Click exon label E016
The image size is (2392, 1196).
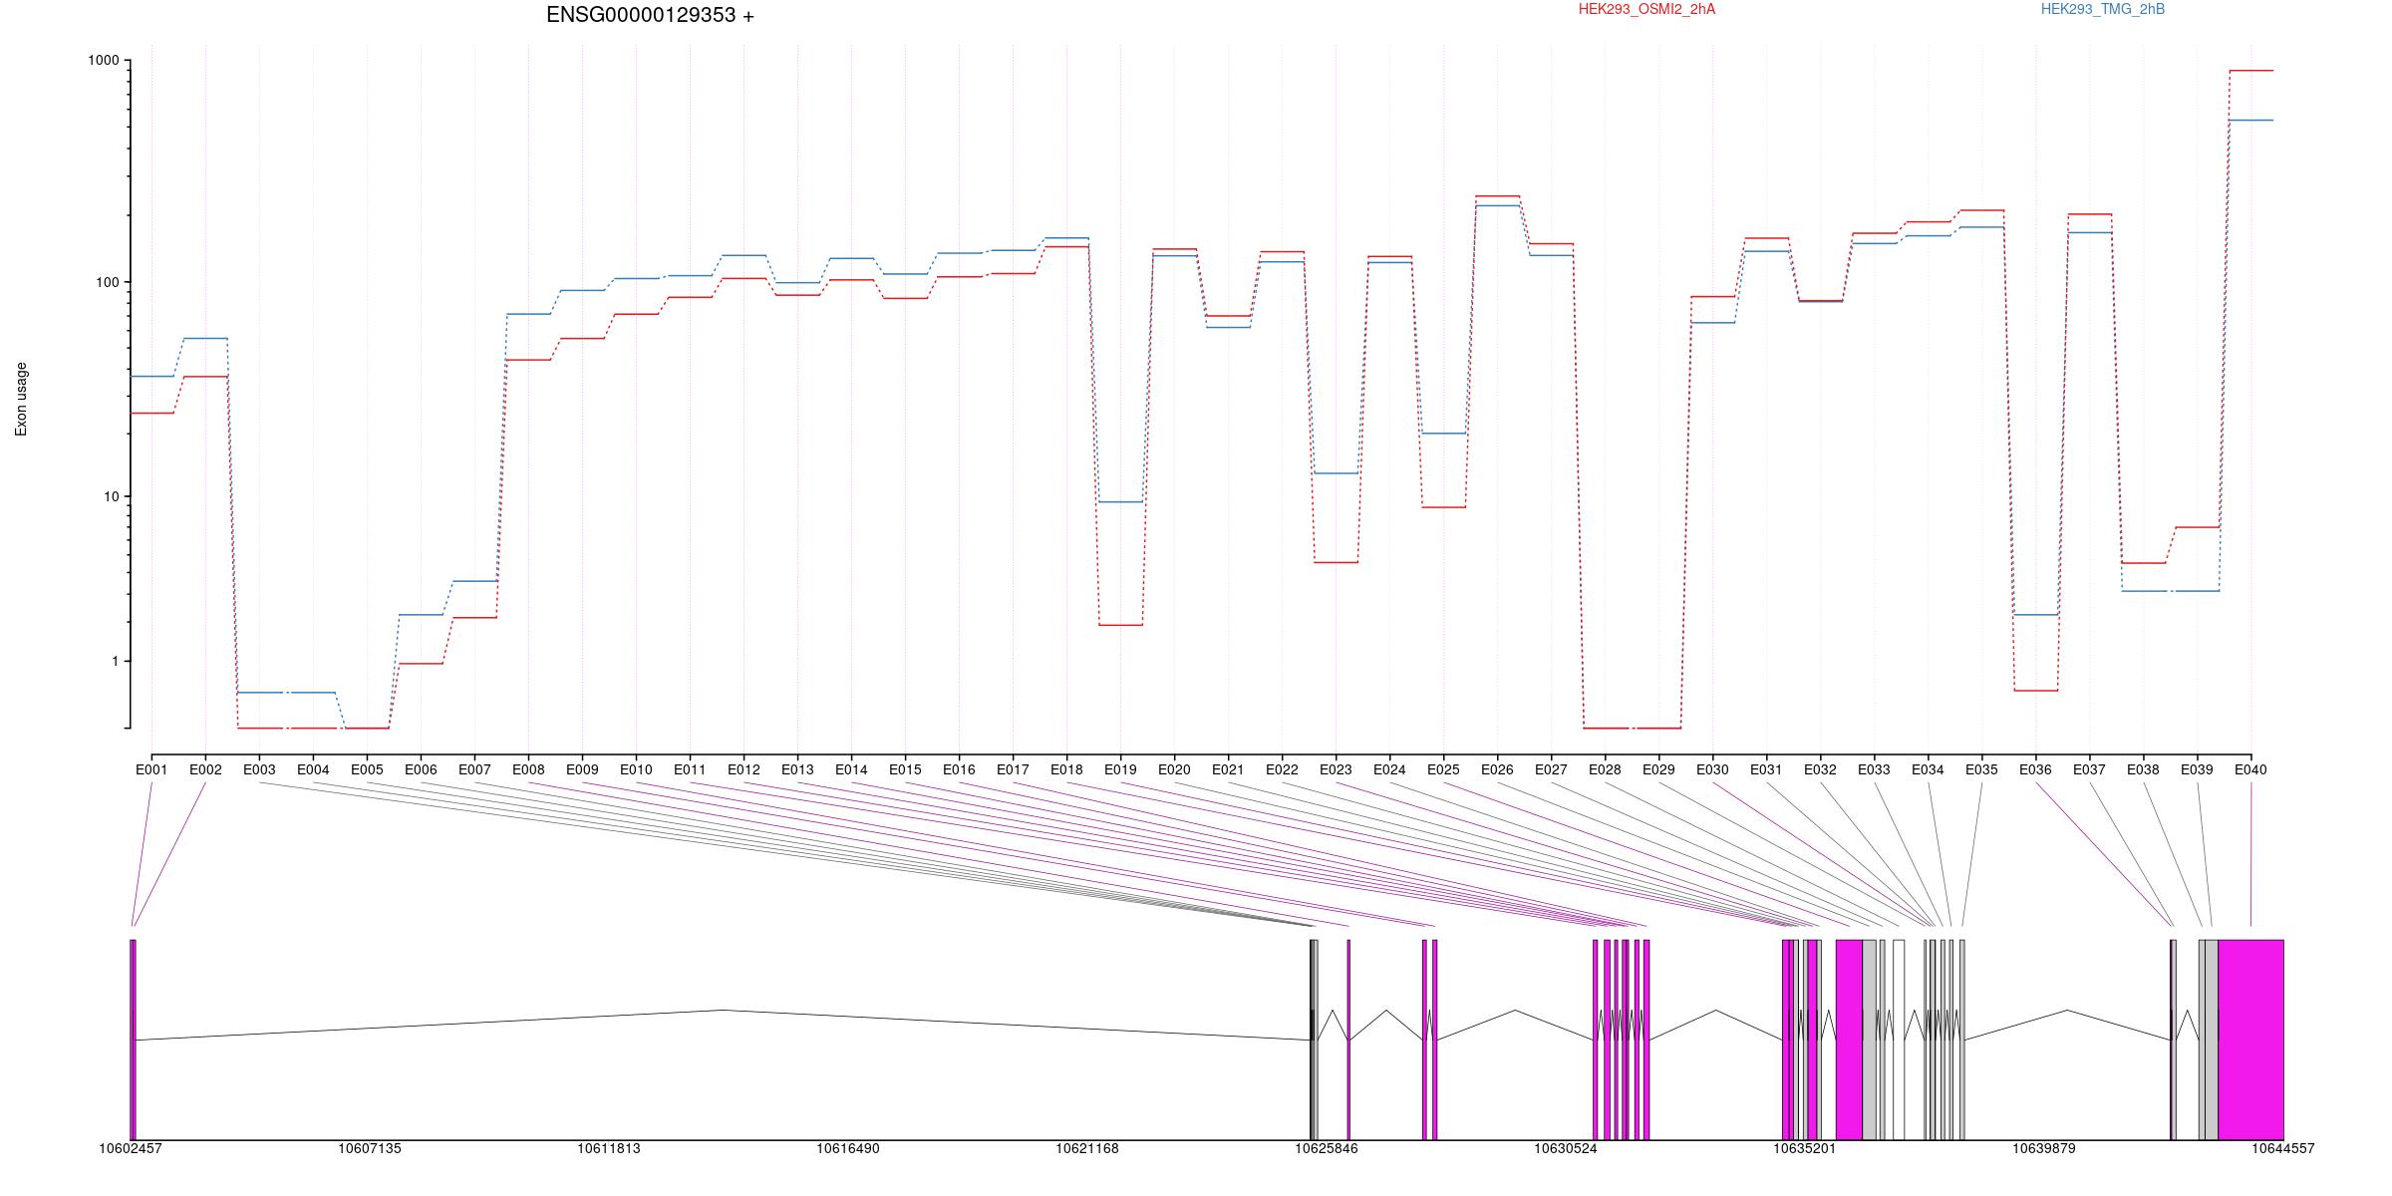point(959,769)
